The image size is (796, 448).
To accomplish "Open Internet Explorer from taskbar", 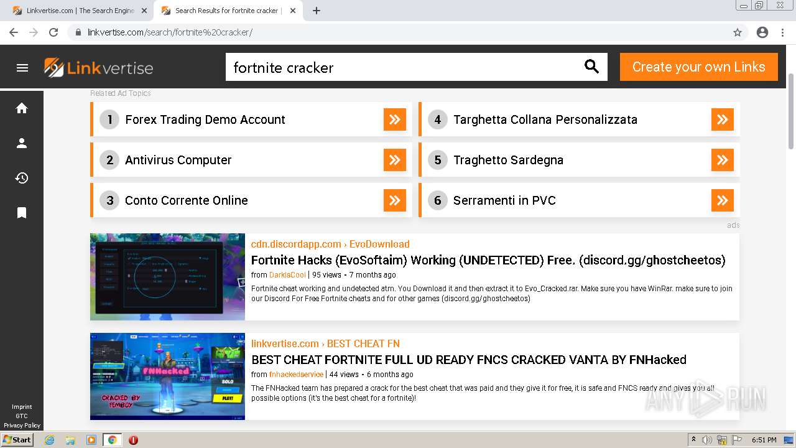I will 50,440.
